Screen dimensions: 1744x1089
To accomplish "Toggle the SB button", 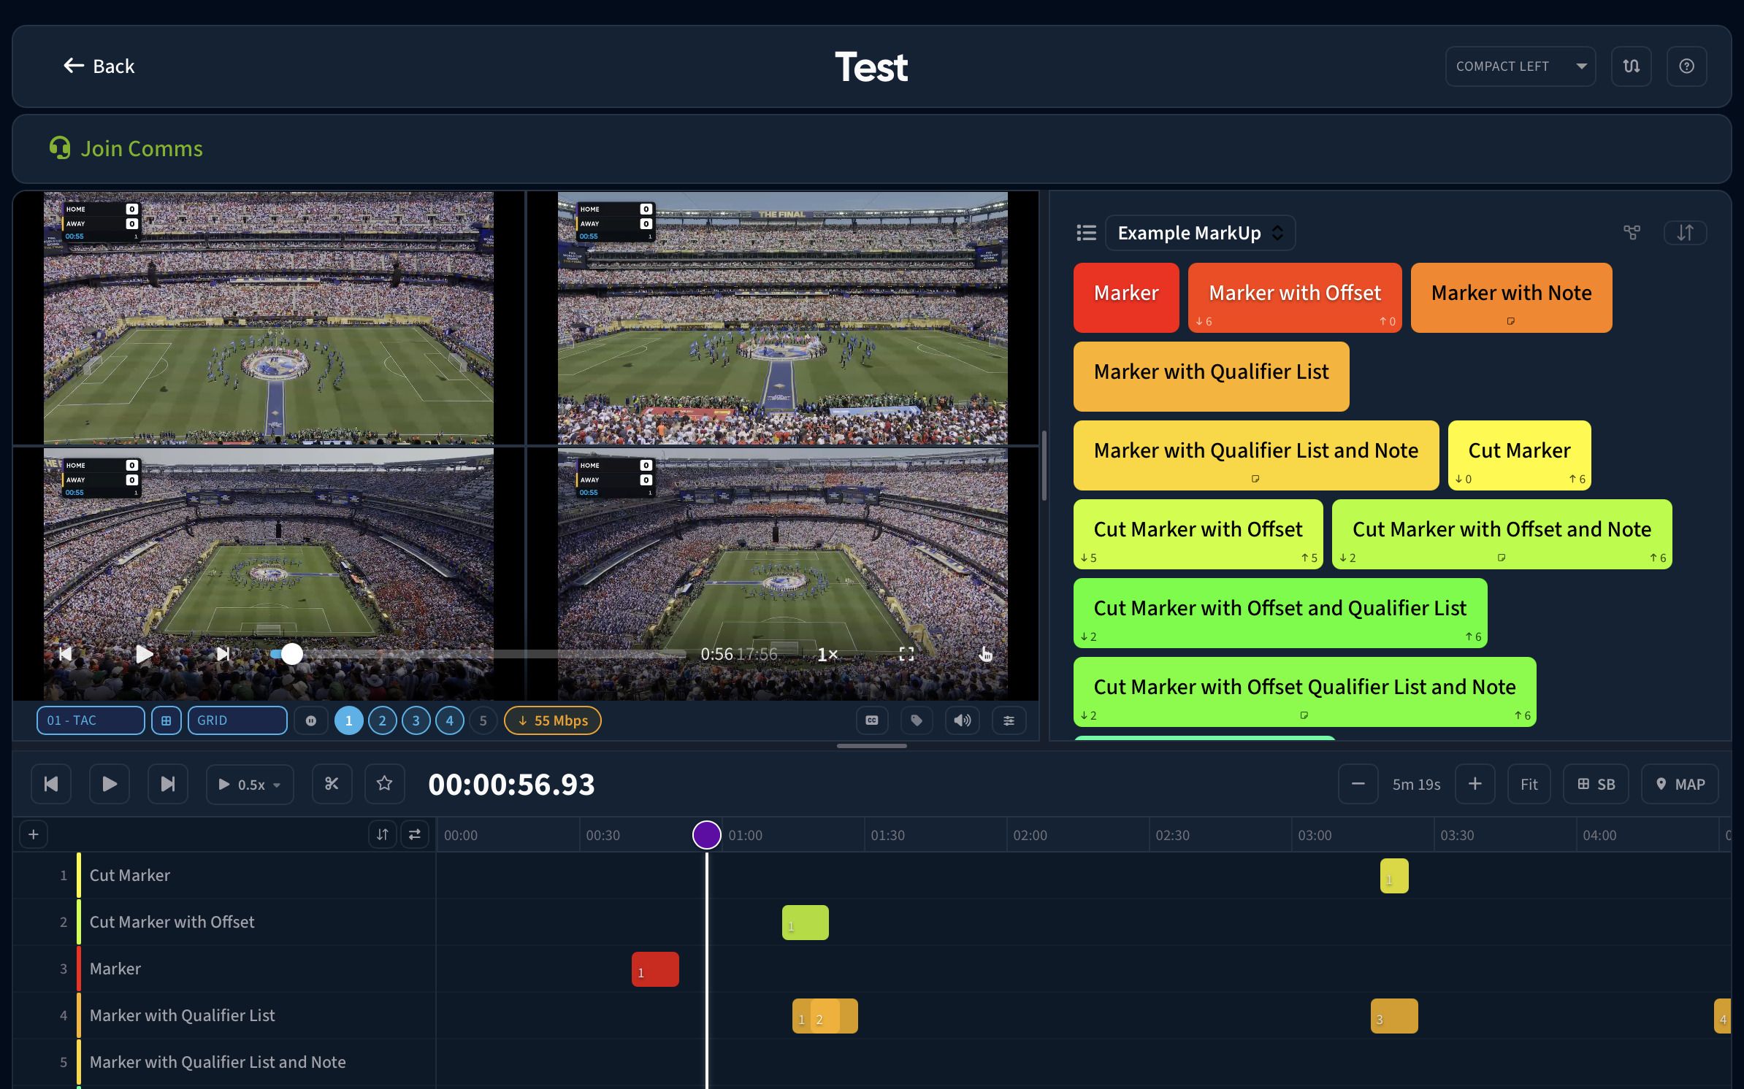I will (1596, 784).
